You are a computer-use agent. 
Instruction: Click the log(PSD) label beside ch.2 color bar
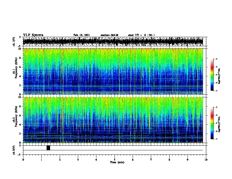tap(219, 124)
